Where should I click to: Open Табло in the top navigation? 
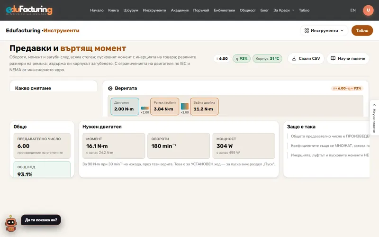point(304,10)
